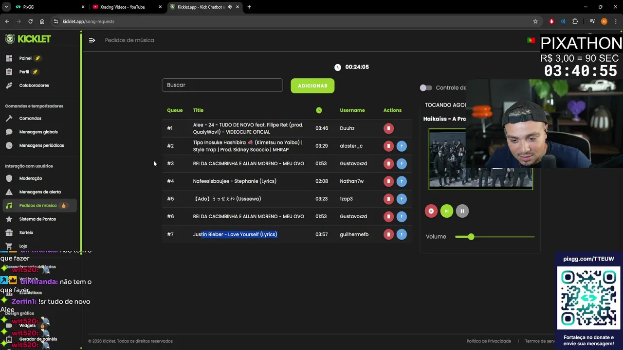Image resolution: width=623 pixels, height=350 pixels.
Task: Click the address bar URL kicklet.app/song-requests
Action: coord(89,21)
